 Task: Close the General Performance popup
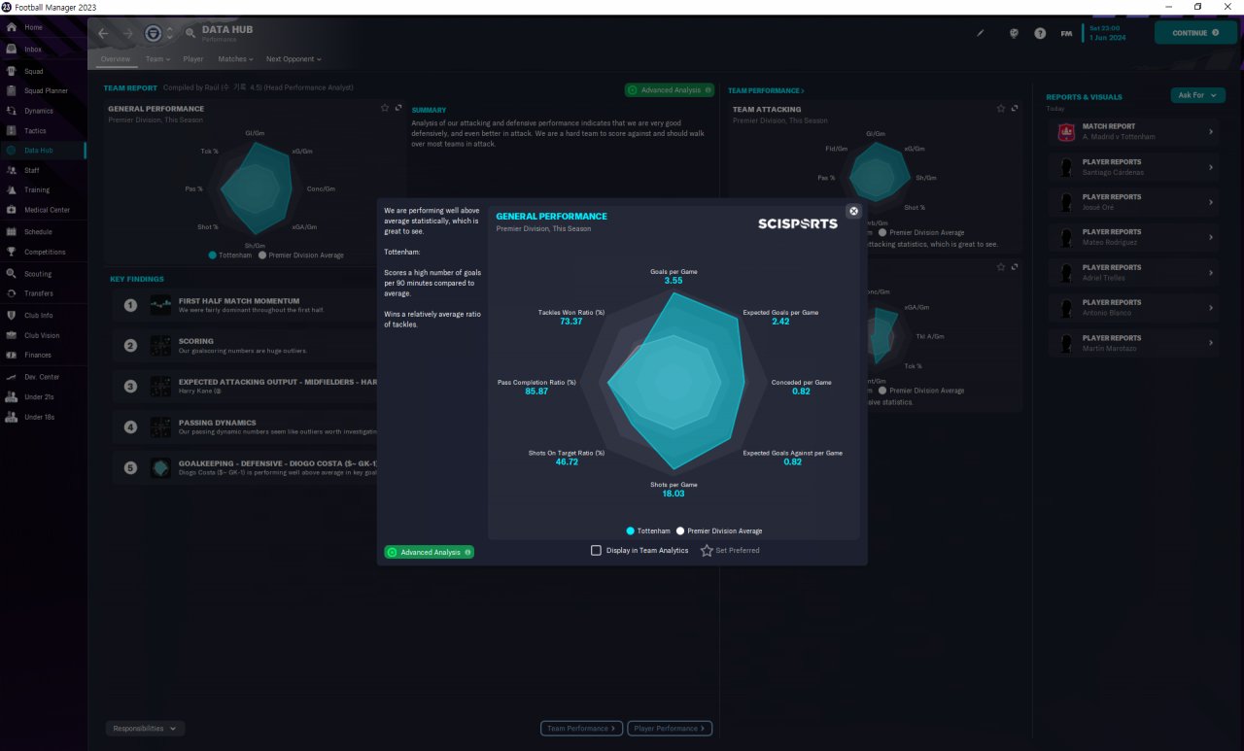(x=853, y=211)
